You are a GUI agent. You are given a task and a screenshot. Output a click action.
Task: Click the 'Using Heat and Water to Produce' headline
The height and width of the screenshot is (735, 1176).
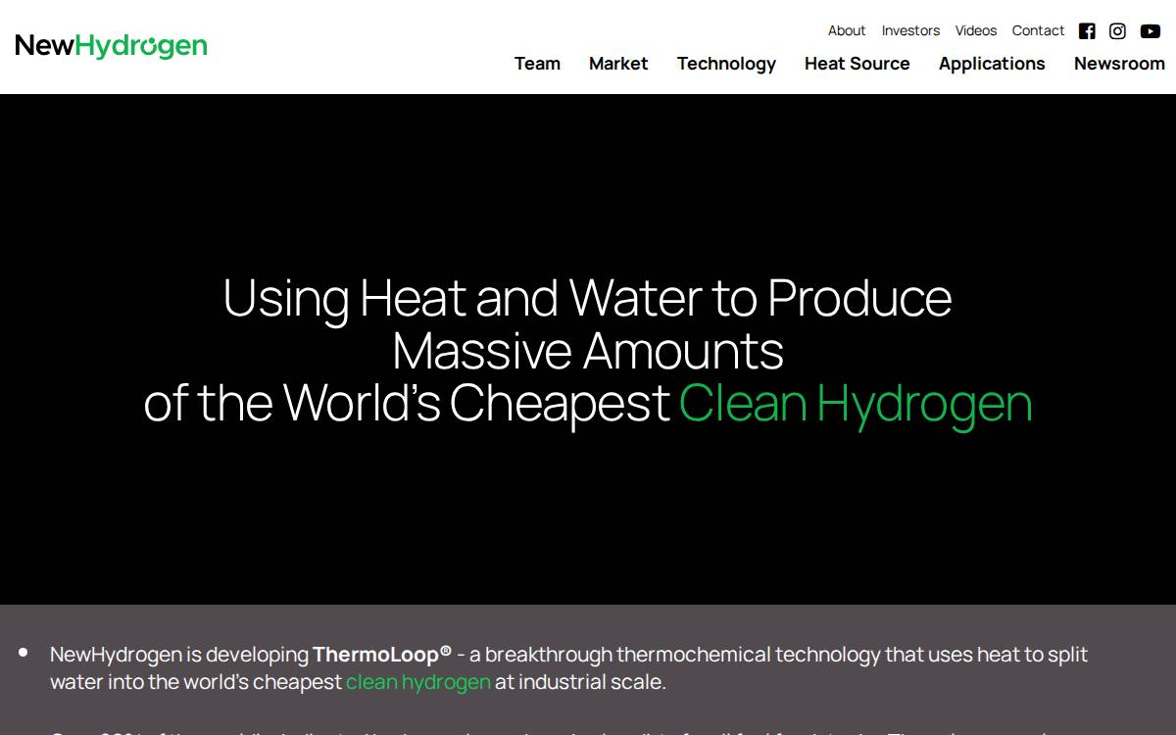(x=588, y=299)
